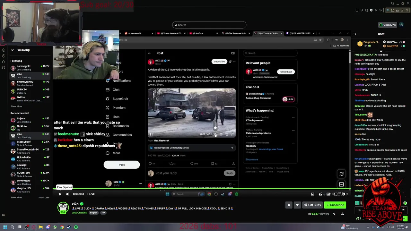The height and width of the screenshot is (231, 411).
Task: Open Opera GX sound control icon
Action: pos(388,10)
